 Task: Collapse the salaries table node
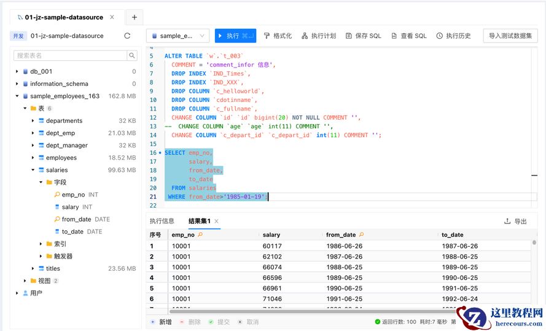point(33,170)
